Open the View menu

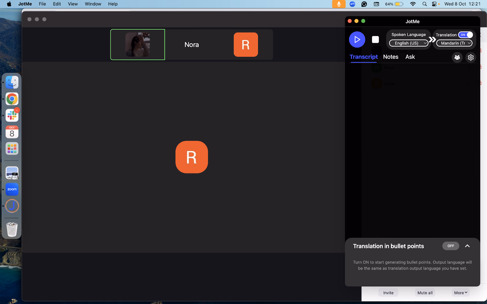[x=73, y=4]
